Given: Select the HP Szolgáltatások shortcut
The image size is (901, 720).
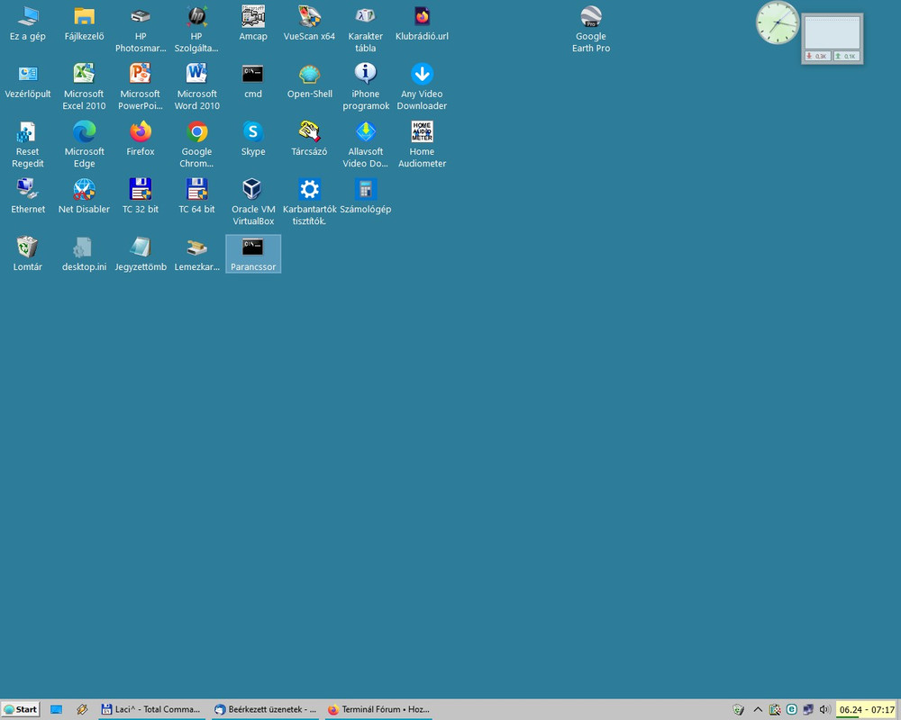Looking at the screenshot, I should pyautogui.click(x=196, y=30).
